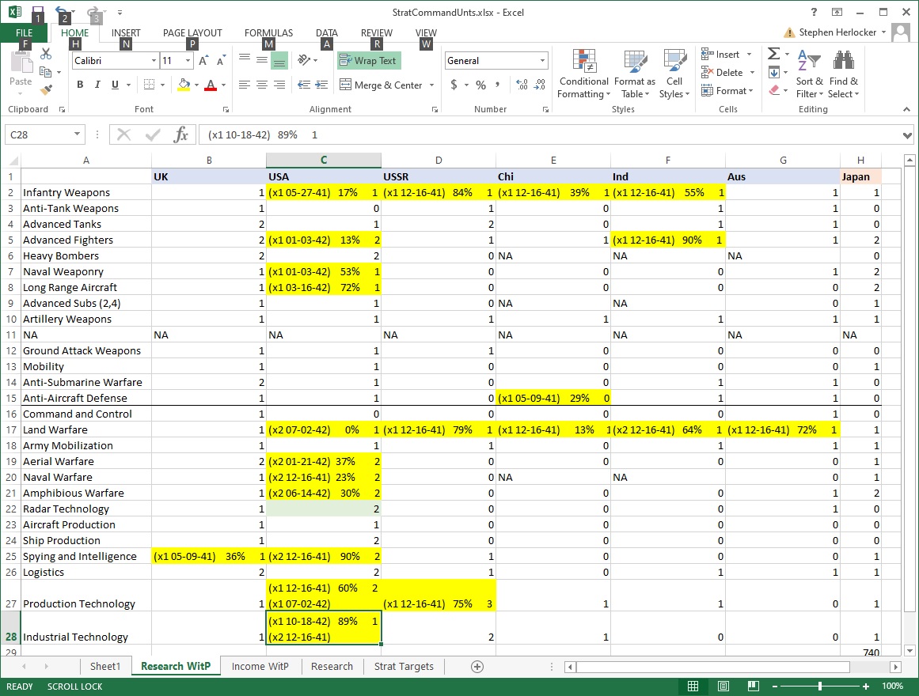Click the Format Painter brush icon
919x696 pixels.
point(46,89)
